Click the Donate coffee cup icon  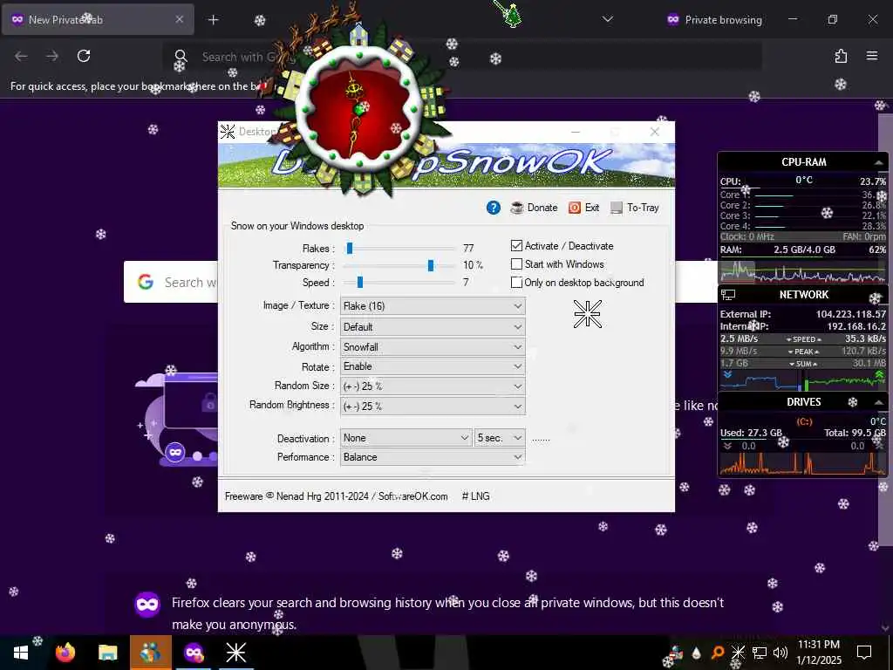tap(516, 208)
